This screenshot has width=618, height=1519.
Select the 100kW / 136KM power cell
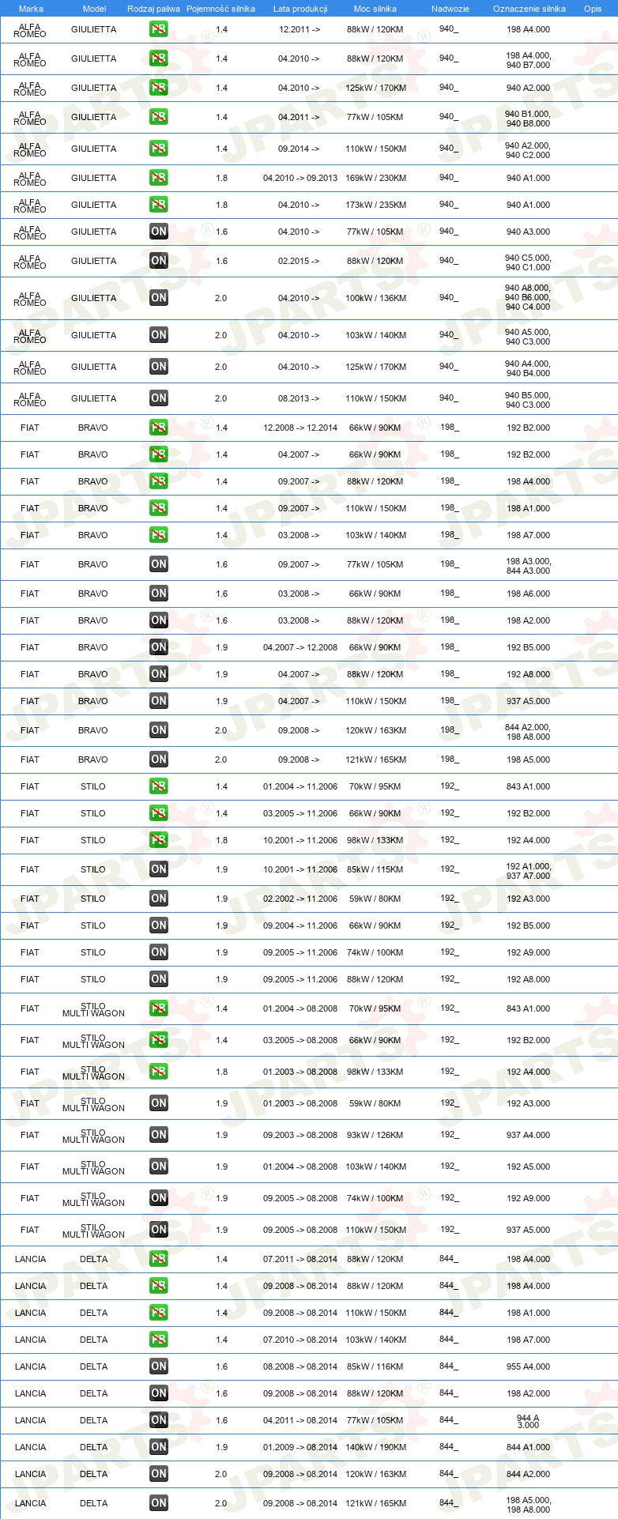(375, 298)
